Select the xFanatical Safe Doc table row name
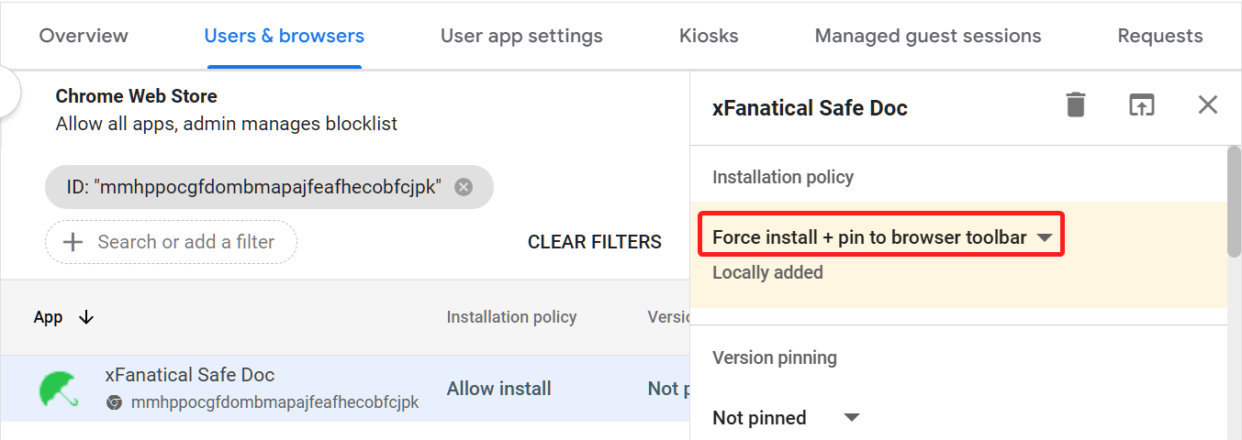Image resolution: width=1242 pixels, height=440 pixels. [x=190, y=375]
